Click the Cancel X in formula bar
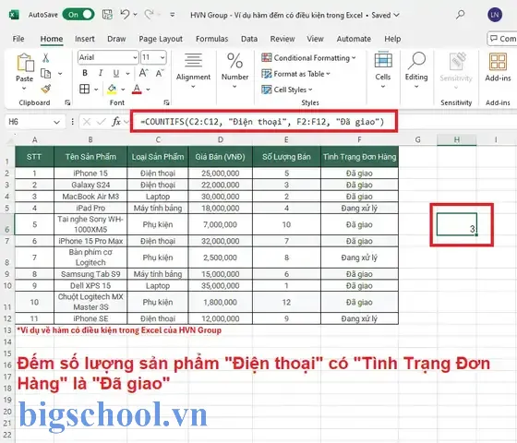 [87, 122]
